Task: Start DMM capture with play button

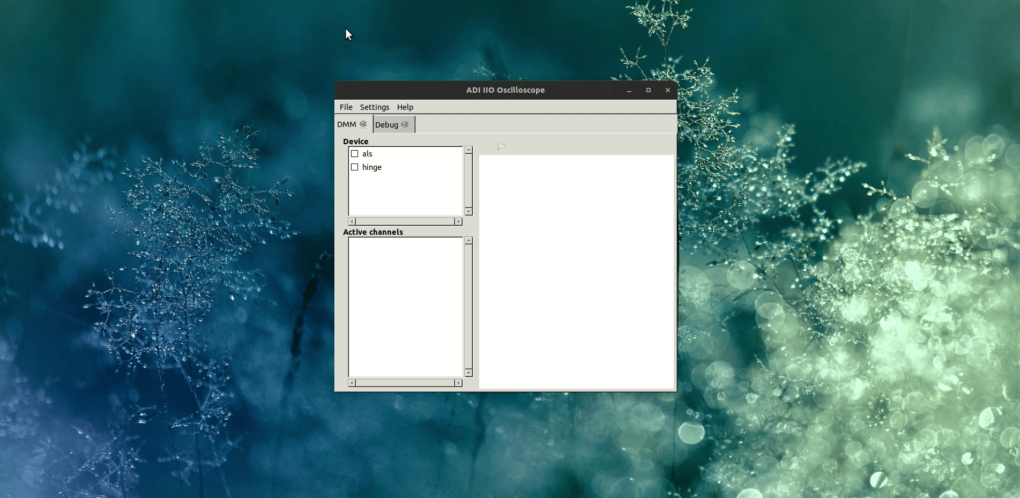Action: point(501,146)
